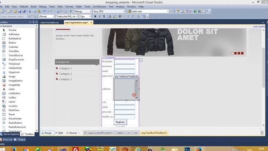Collapse the Standard toolbox group
Image resolution: width=268 pixels, height=151 pixels.
[x=1, y=26]
